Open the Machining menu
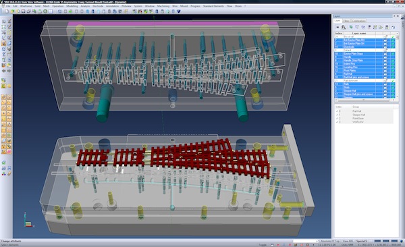Viewport: 405px width, 247px height. [x=163, y=6]
